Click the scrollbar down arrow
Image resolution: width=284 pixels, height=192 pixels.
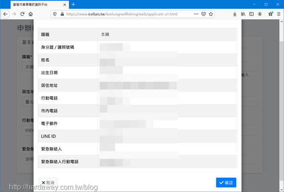(x=282, y=189)
